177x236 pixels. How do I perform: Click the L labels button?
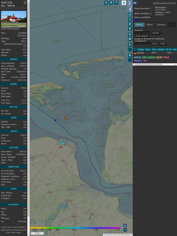point(130,20)
